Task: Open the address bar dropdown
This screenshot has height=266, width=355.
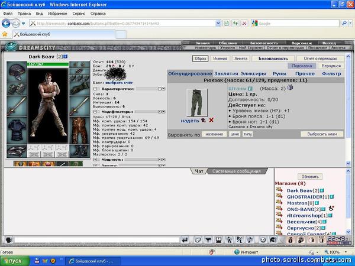Action: (x=218, y=23)
